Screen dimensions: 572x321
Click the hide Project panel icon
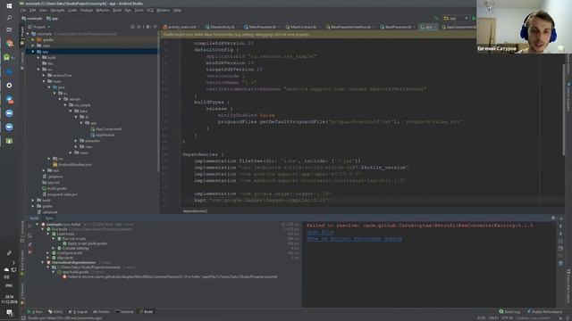[x=156, y=27]
